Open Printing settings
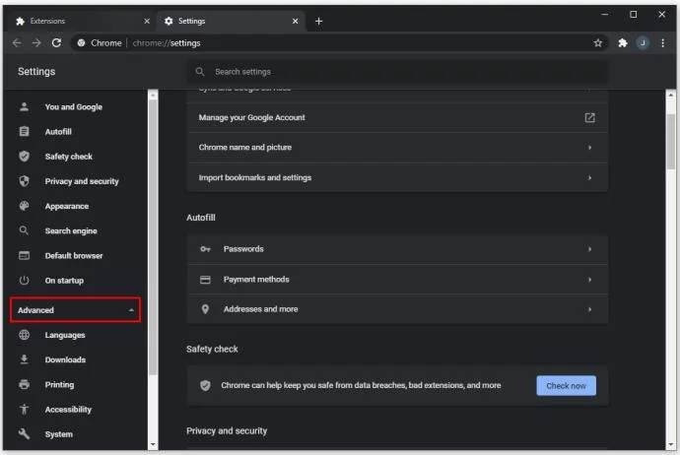 coord(59,385)
